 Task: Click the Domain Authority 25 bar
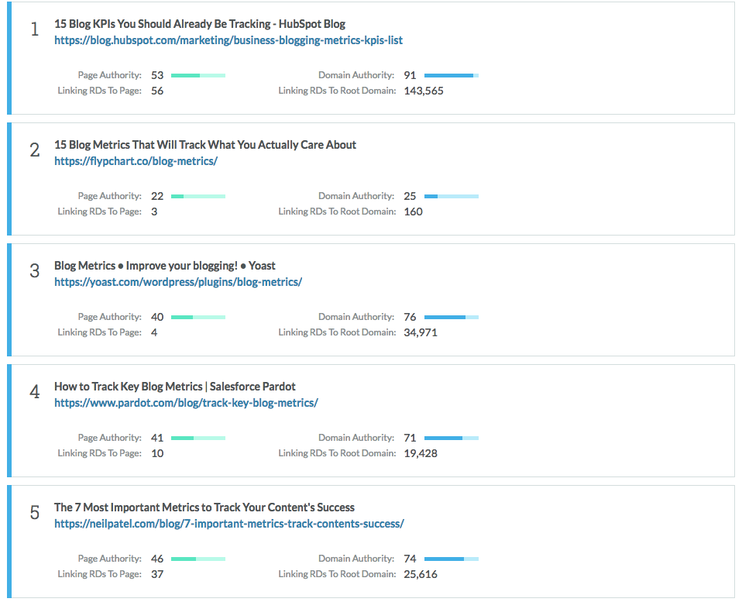pos(452,197)
